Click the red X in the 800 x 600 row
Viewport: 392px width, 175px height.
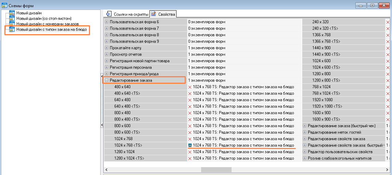click(190, 126)
